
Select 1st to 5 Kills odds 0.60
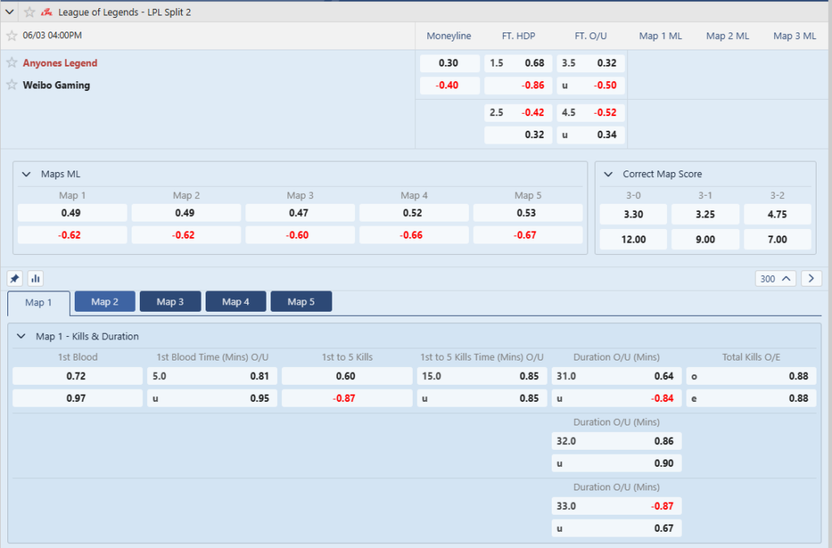point(347,376)
